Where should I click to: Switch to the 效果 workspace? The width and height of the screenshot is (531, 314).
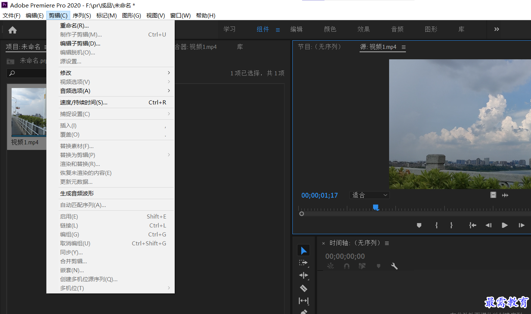pyautogui.click(x=364, y=29)
